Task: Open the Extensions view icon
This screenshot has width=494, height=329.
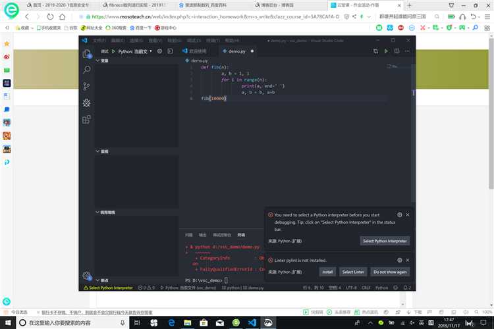Action: 86,119
